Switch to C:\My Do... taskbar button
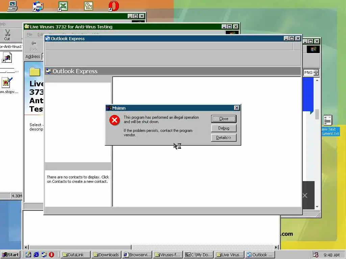346x259 pixels. pyautogui.click(x=198, y=255)
